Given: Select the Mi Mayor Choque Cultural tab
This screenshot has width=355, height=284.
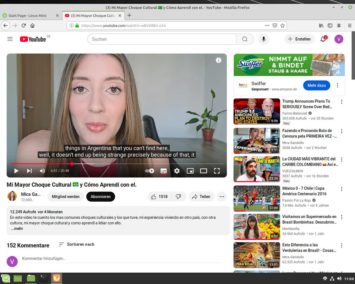Looking at the screenshot, I should (x=93, y=16).
